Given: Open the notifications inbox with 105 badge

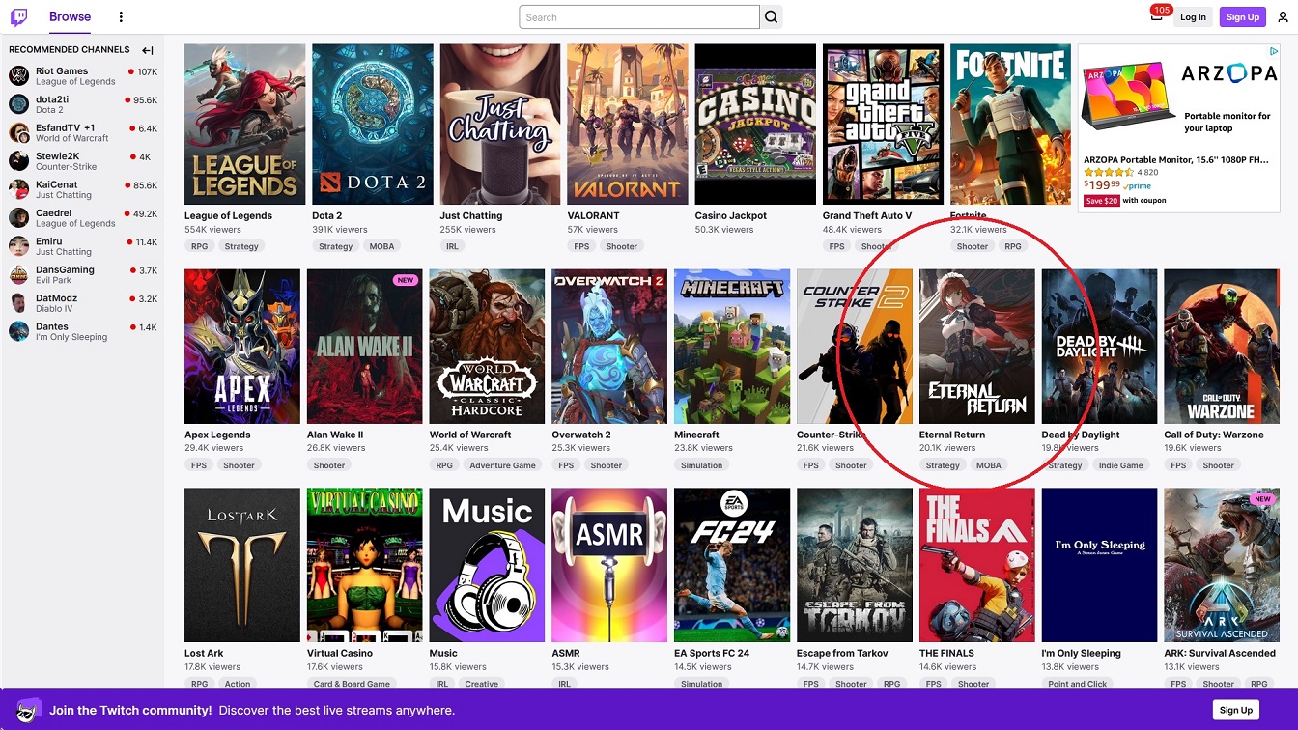Looking at the screenshot, I should [x=1156, y=16].
